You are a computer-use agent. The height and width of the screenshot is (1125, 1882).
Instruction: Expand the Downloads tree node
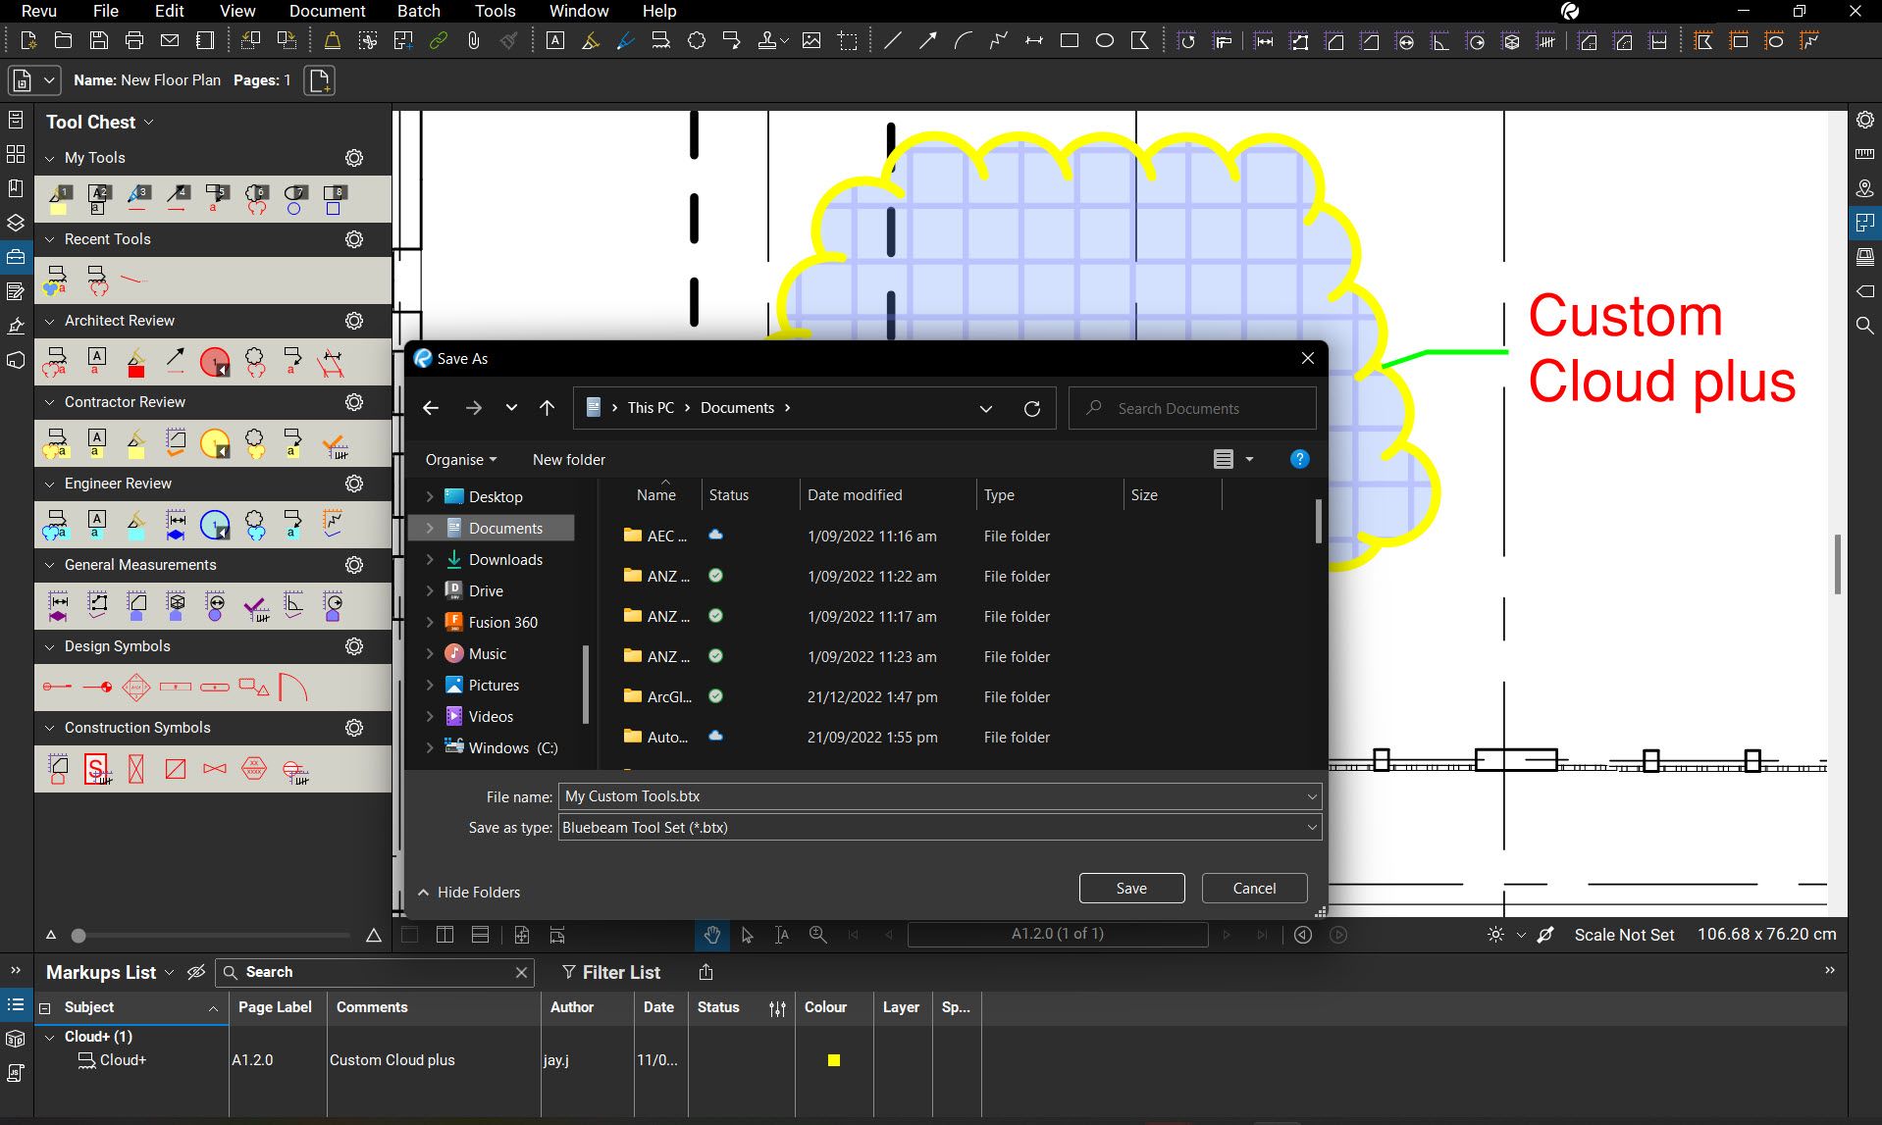[430, 560]
